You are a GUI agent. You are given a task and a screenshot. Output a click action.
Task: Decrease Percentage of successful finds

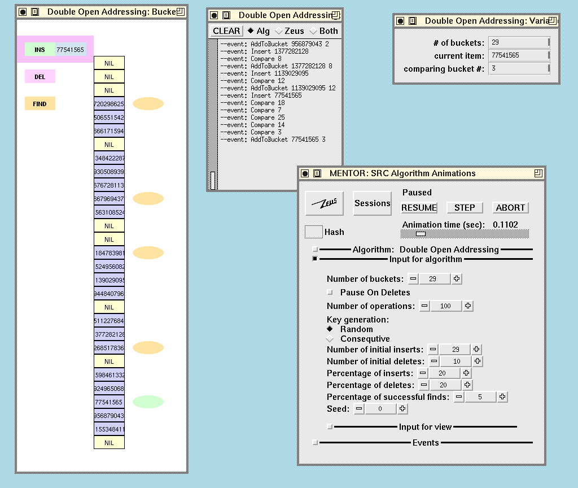point(459,397)
